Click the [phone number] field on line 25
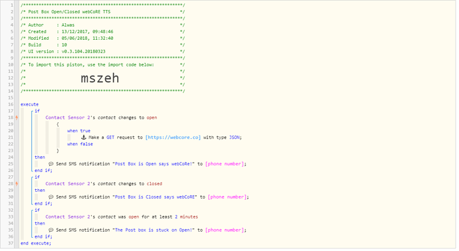The height and width of the screenshot is (251, 459). point(225,163)
